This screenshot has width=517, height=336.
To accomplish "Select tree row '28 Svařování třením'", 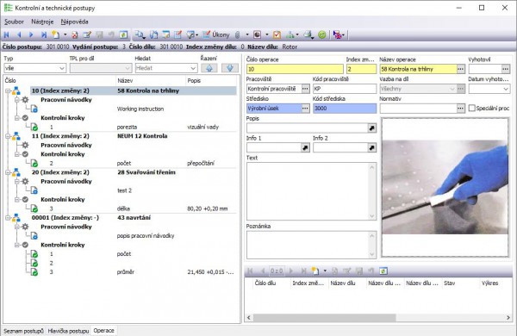I will point(134,172).
